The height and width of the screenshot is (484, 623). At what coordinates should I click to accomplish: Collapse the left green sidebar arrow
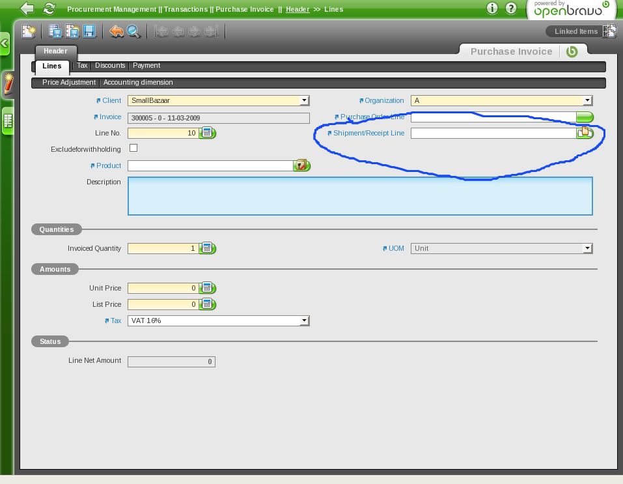point(5,44)
